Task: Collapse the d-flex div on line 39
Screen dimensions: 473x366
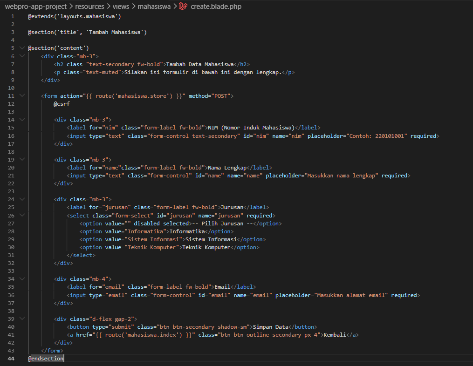Action: 22,319
